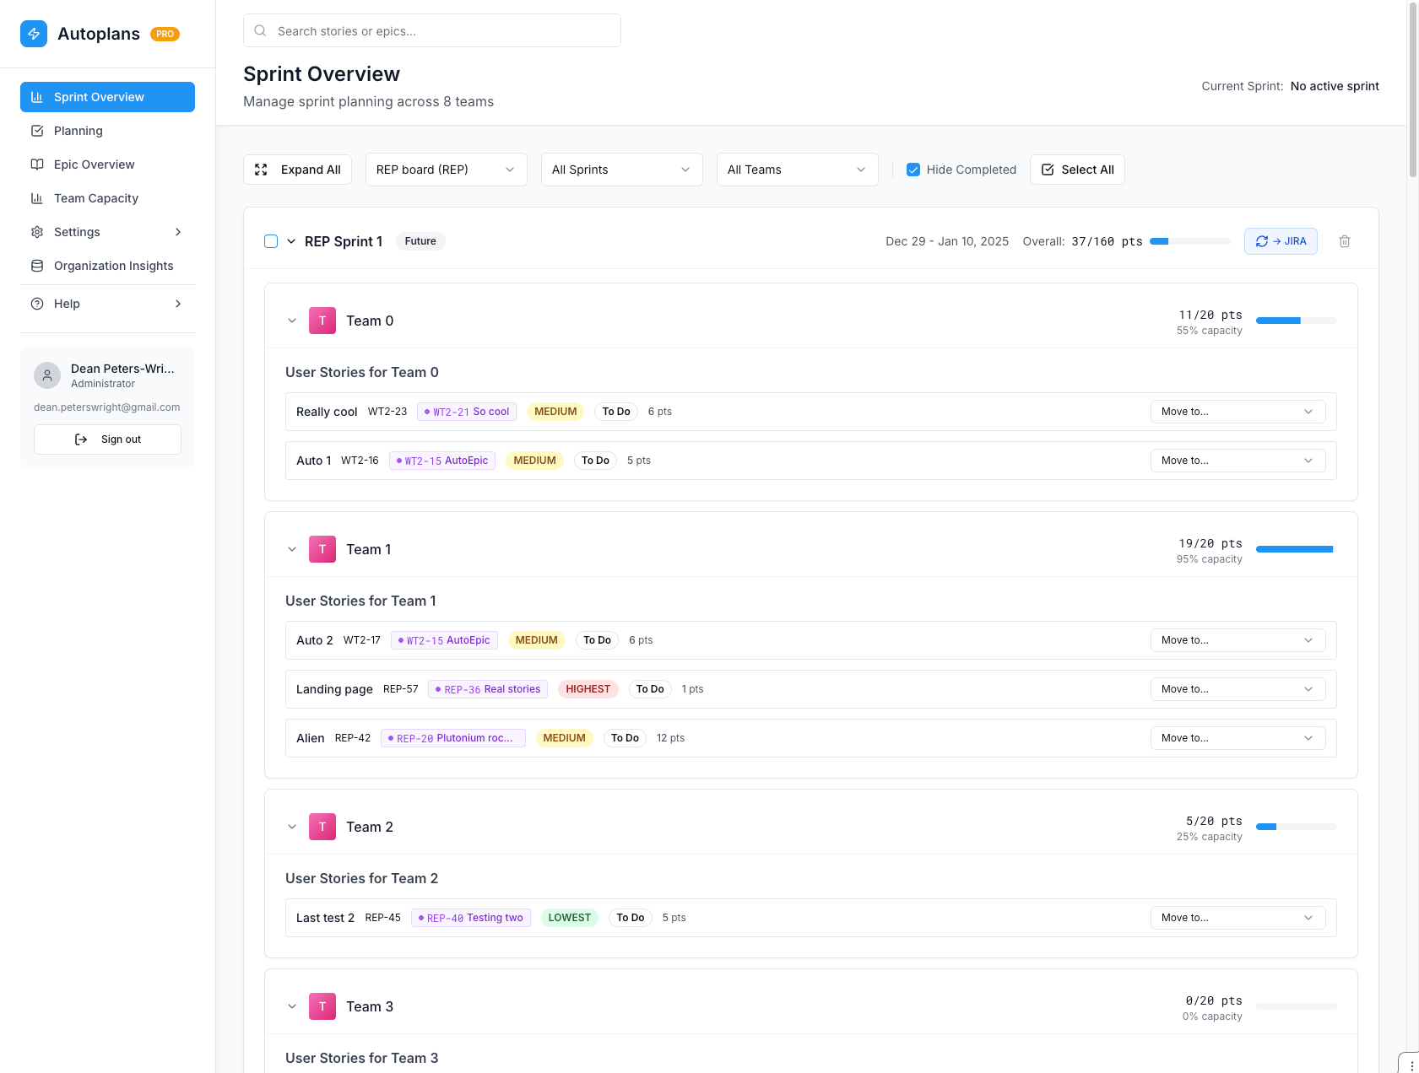Sync REP Sprint 1 to JIRA
The height and width of the screenshot is (1073, 1419).
1281,240
